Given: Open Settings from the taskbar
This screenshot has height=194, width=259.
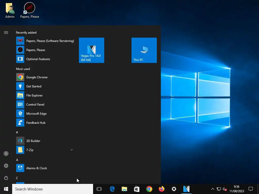Looking at the screenshot, I should coord(174,189).
